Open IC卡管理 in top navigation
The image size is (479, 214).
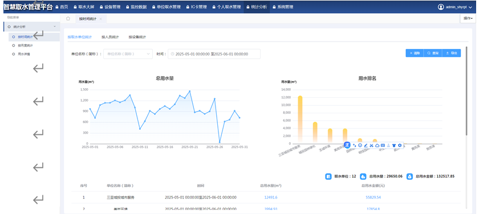pyautogui.click(x=197, y=7)
